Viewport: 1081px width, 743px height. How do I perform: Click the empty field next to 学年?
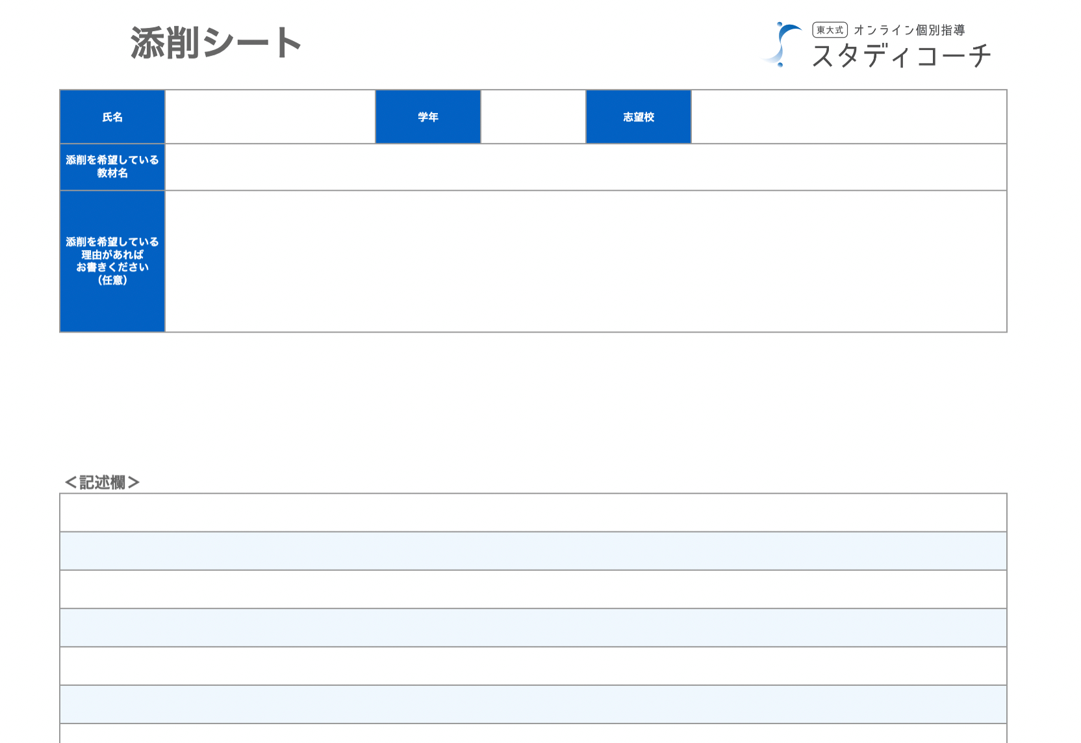pyautogui.click(x=533, y=117)
